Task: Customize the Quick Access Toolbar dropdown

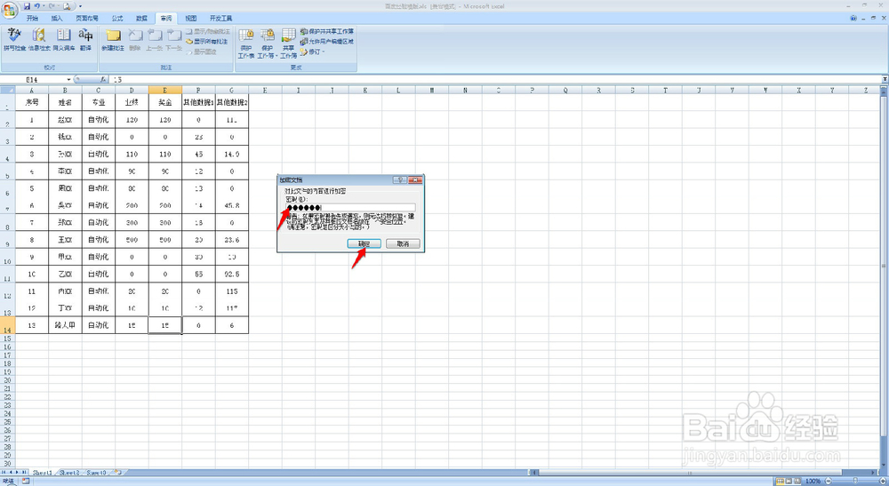Action: click(x=80, y=6)
